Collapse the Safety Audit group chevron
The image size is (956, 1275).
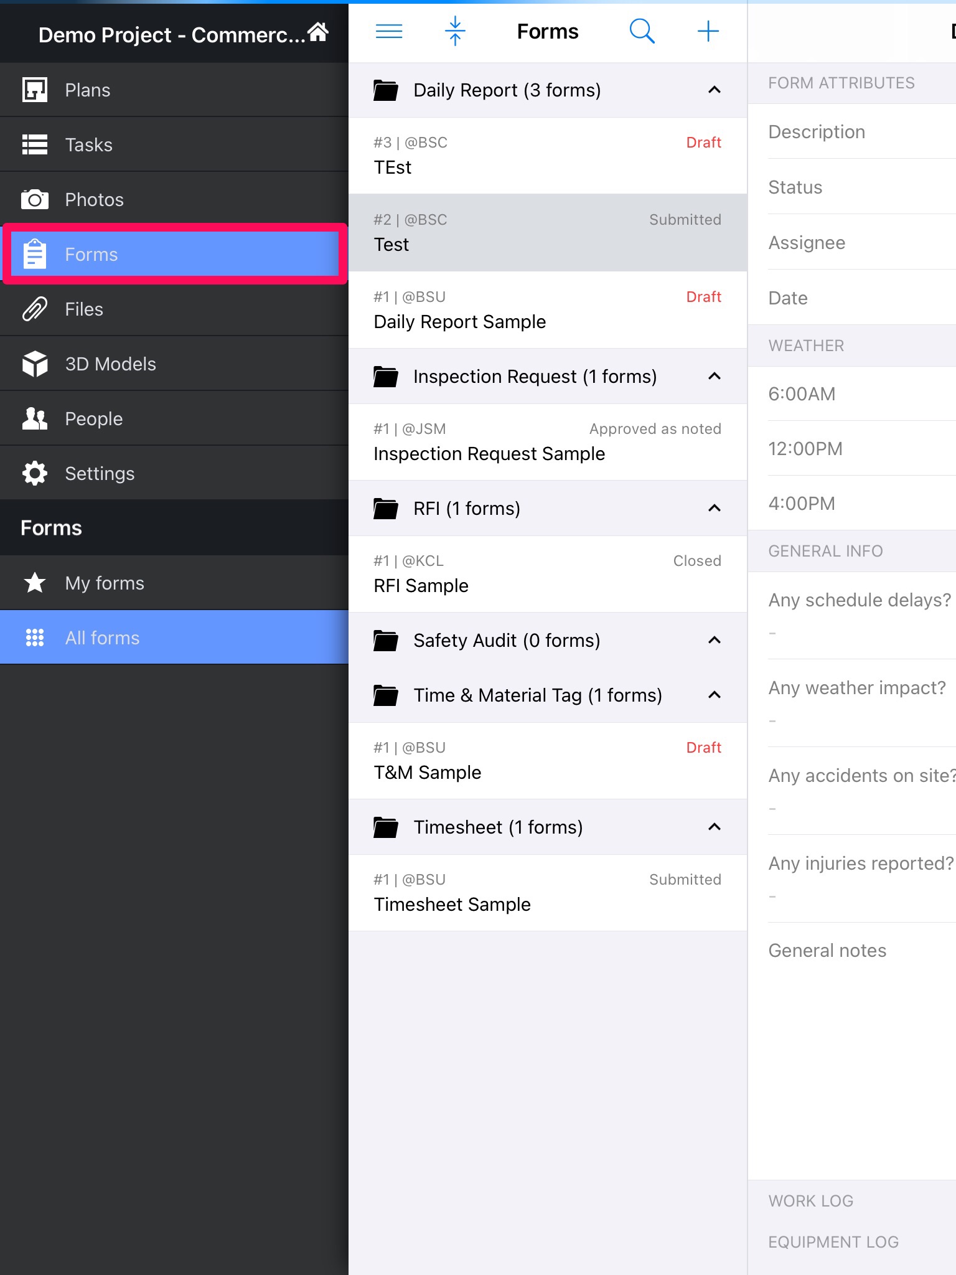pos(715,641)
